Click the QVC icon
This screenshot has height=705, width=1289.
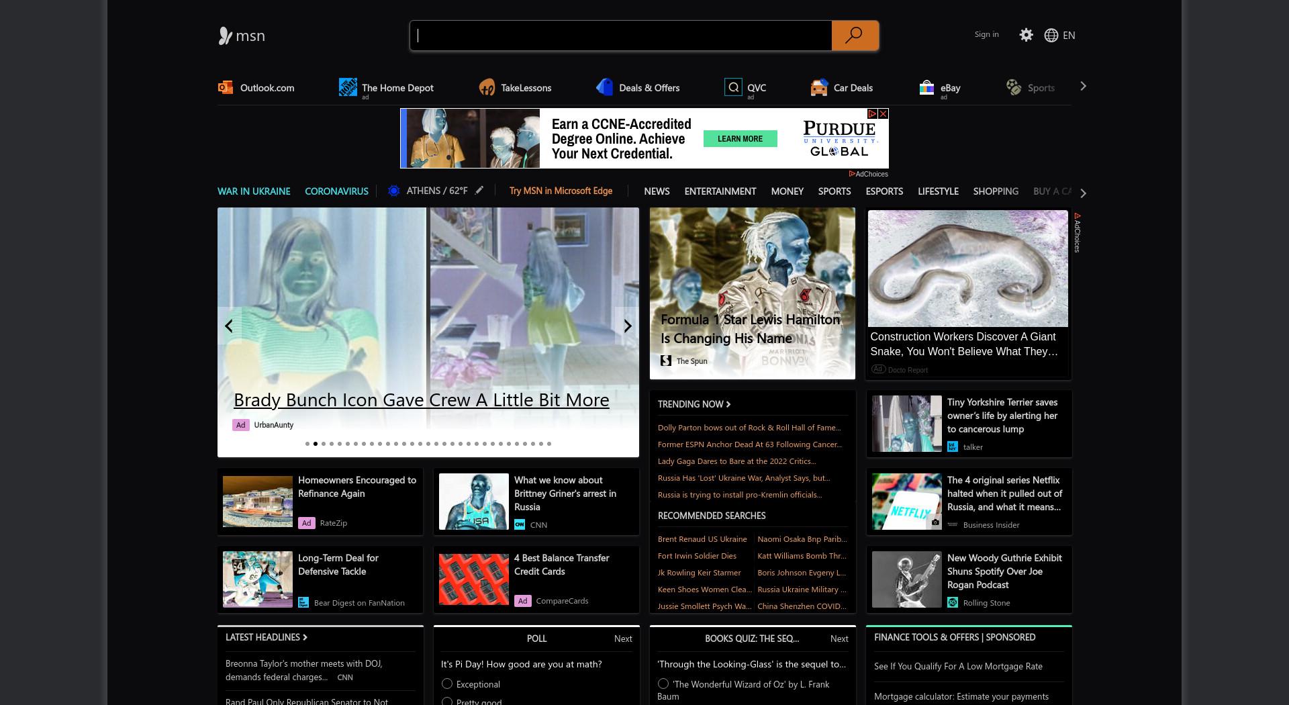pyautogui.click(x=733, y=87)
